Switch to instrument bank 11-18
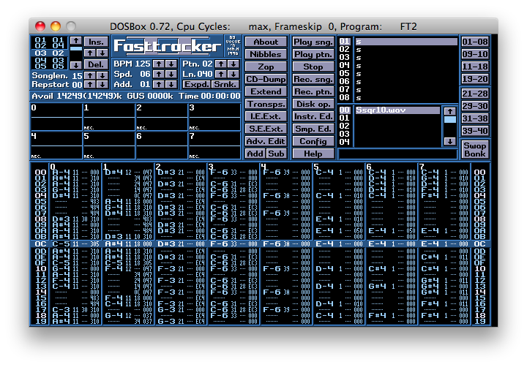This screenshot has width=527, height=367. [x=475, y=67]
